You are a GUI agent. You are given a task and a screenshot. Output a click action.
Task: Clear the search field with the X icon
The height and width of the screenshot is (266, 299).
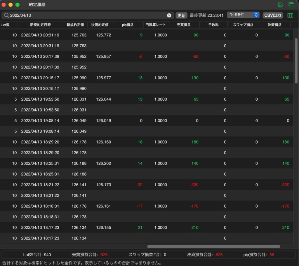pyautogui.click(x=169, y=15)
